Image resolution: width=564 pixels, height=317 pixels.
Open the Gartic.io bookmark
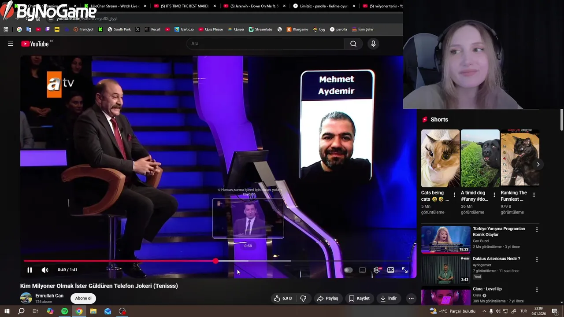[184, 29]
